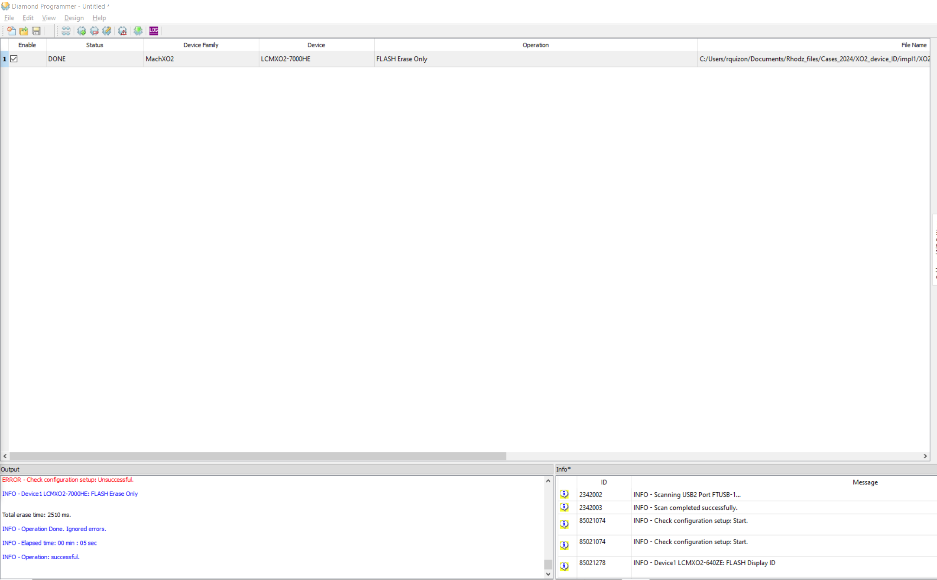Screen dimensions: 937x580
Task: Click the row 1 header number
Action: pyautogui.click(x=4, y=59)
